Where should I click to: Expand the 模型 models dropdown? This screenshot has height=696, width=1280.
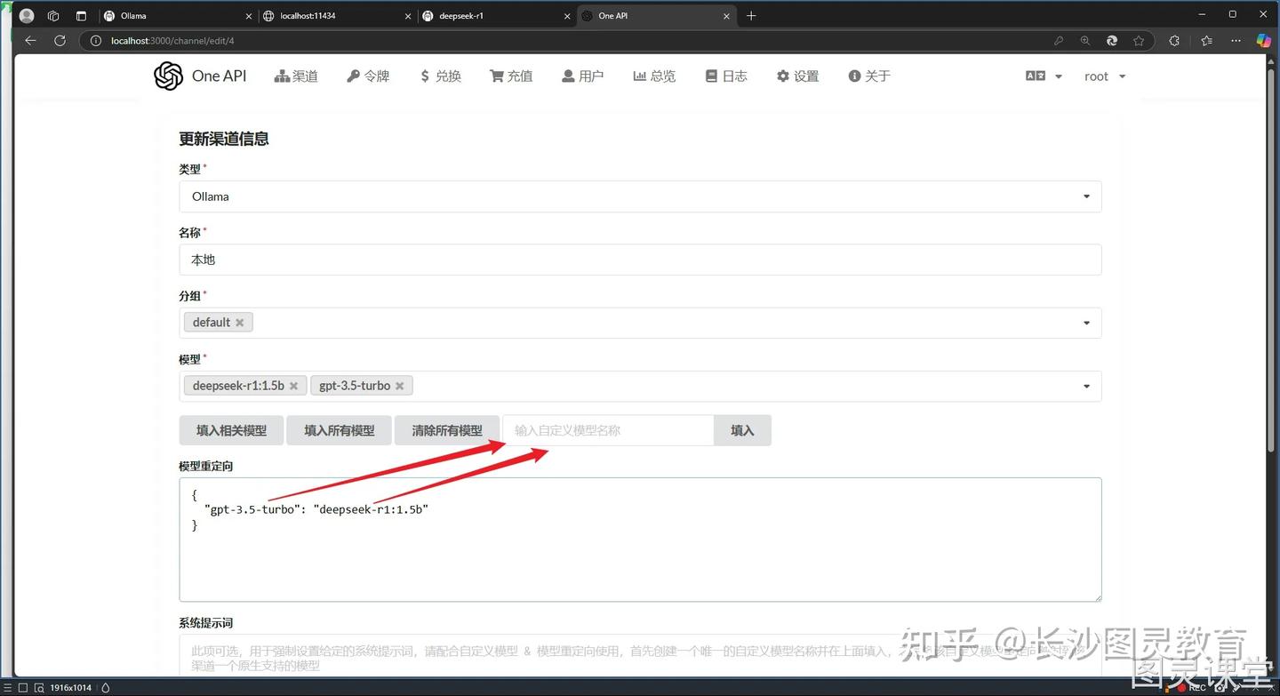(x=1085, y=386)
